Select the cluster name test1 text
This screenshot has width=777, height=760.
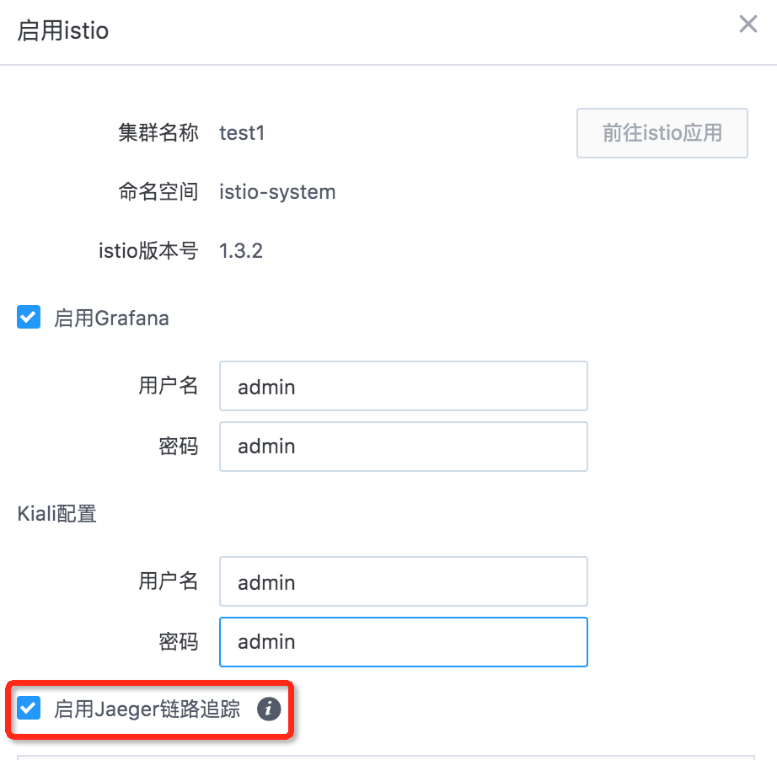241,132
